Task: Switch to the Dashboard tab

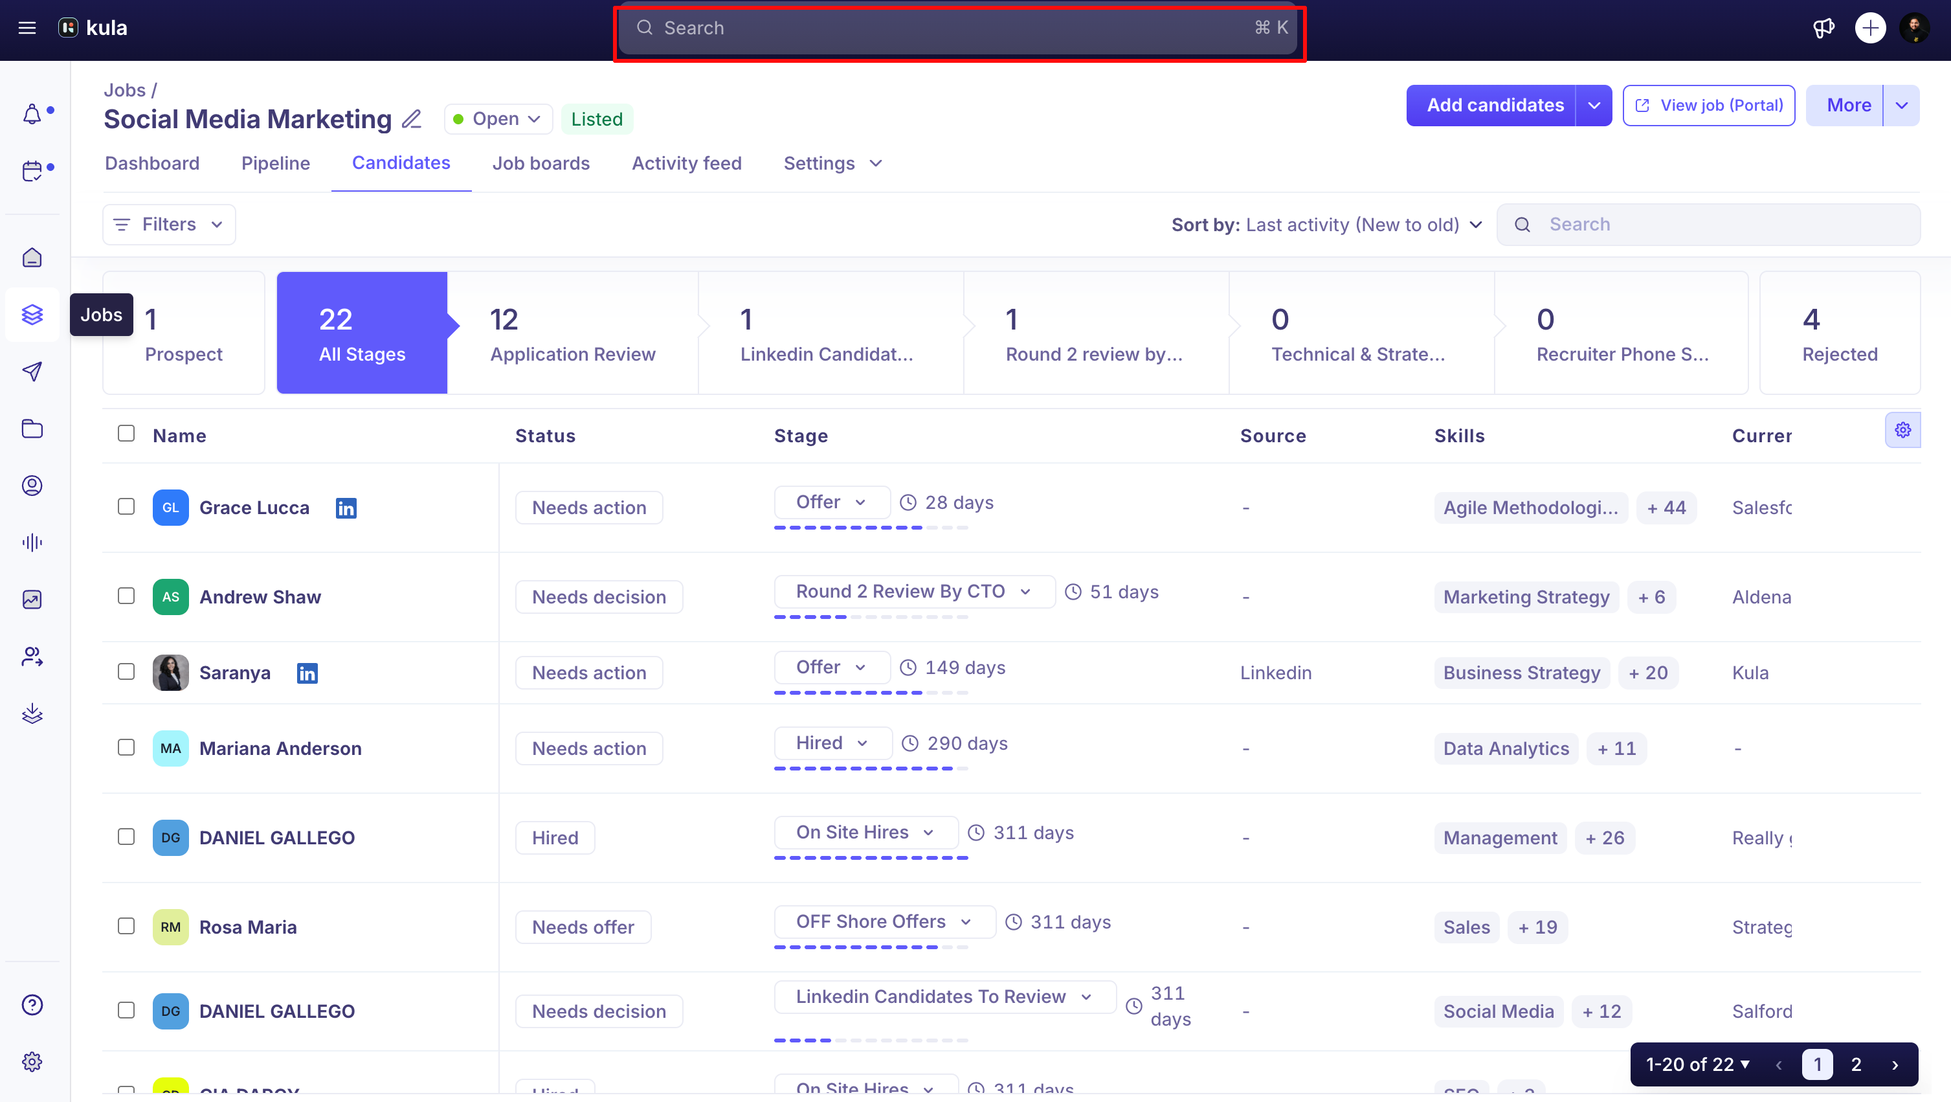Action: tap(152, 164)
